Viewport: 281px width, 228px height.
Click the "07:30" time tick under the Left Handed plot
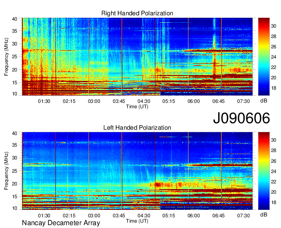pyautogui.click(x=243, y=216)
